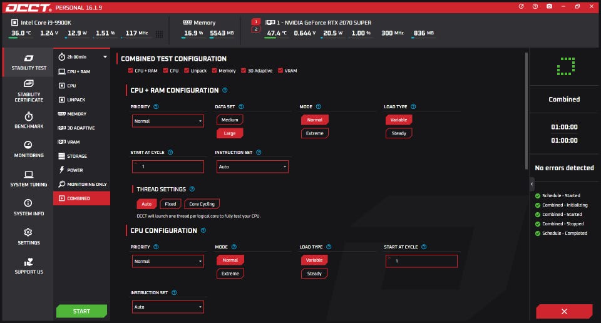This screenshot has width=601, height=323.
Task: Select Steady load type in CPU + RAM configuration
Action: coord(399,133)
